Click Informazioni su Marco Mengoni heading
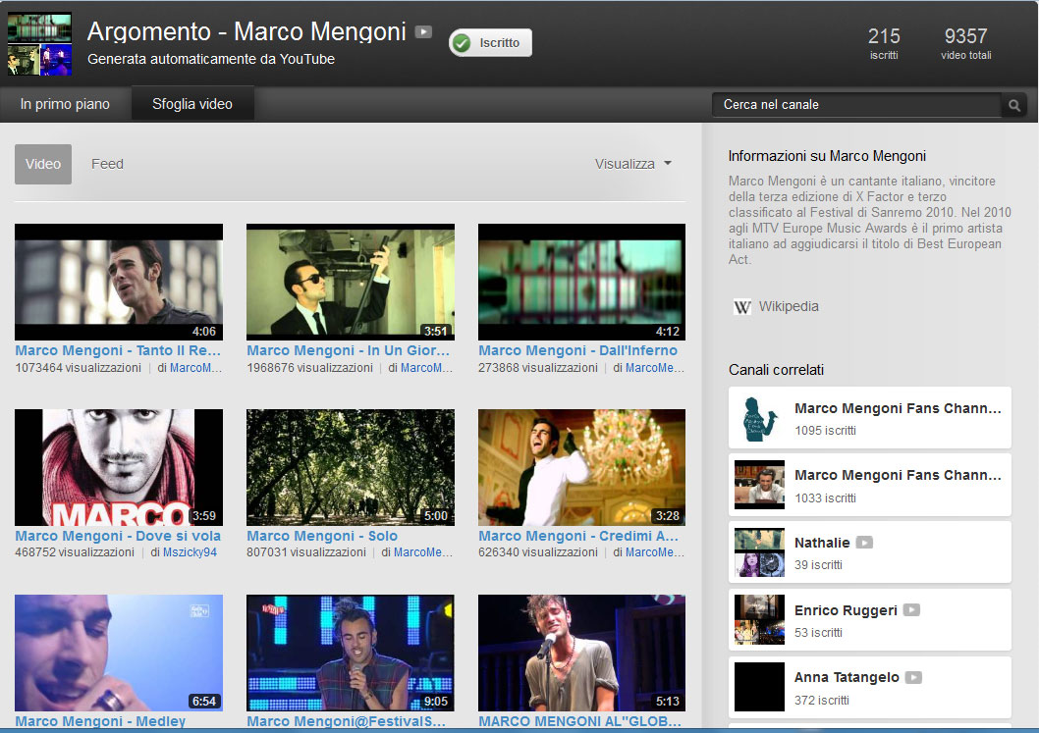This screenshot has height=733, width=1039. [827, 156]
